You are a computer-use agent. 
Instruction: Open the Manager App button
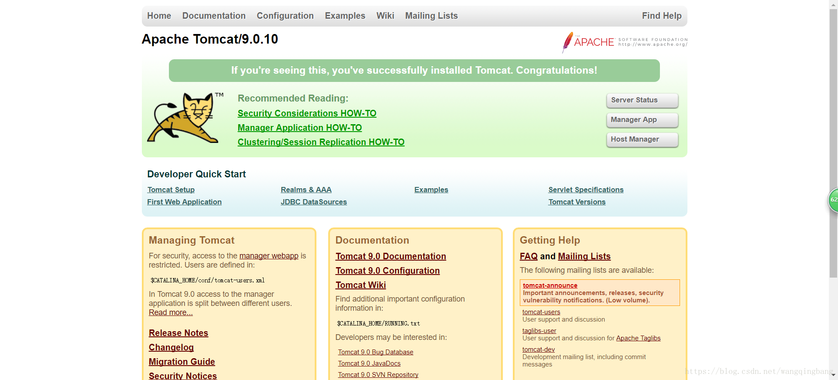642,120
